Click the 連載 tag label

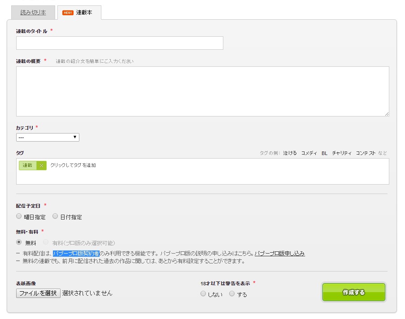pos(27,165)
